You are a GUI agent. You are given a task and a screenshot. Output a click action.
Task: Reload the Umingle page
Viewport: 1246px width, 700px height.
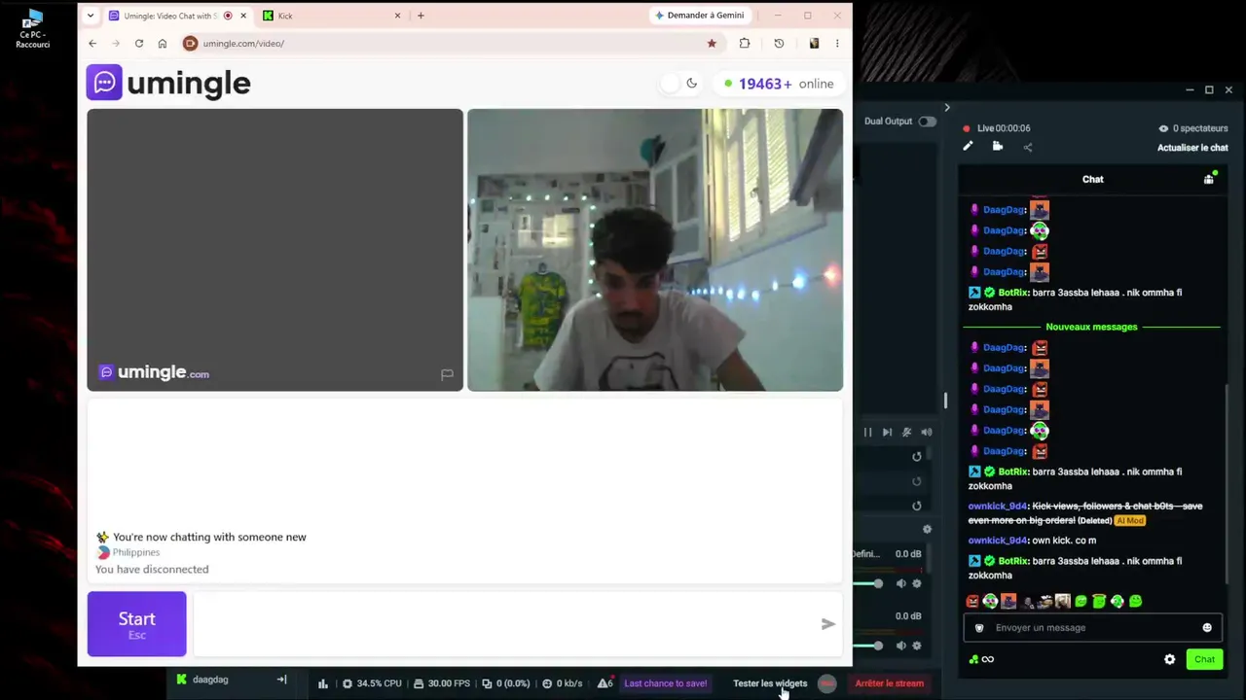[139, 43]
